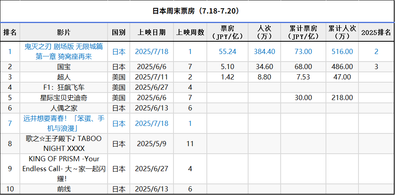The height and width of the screenshot is (195, 395).
Task: Click the rank cell 9
Action: 10,169
